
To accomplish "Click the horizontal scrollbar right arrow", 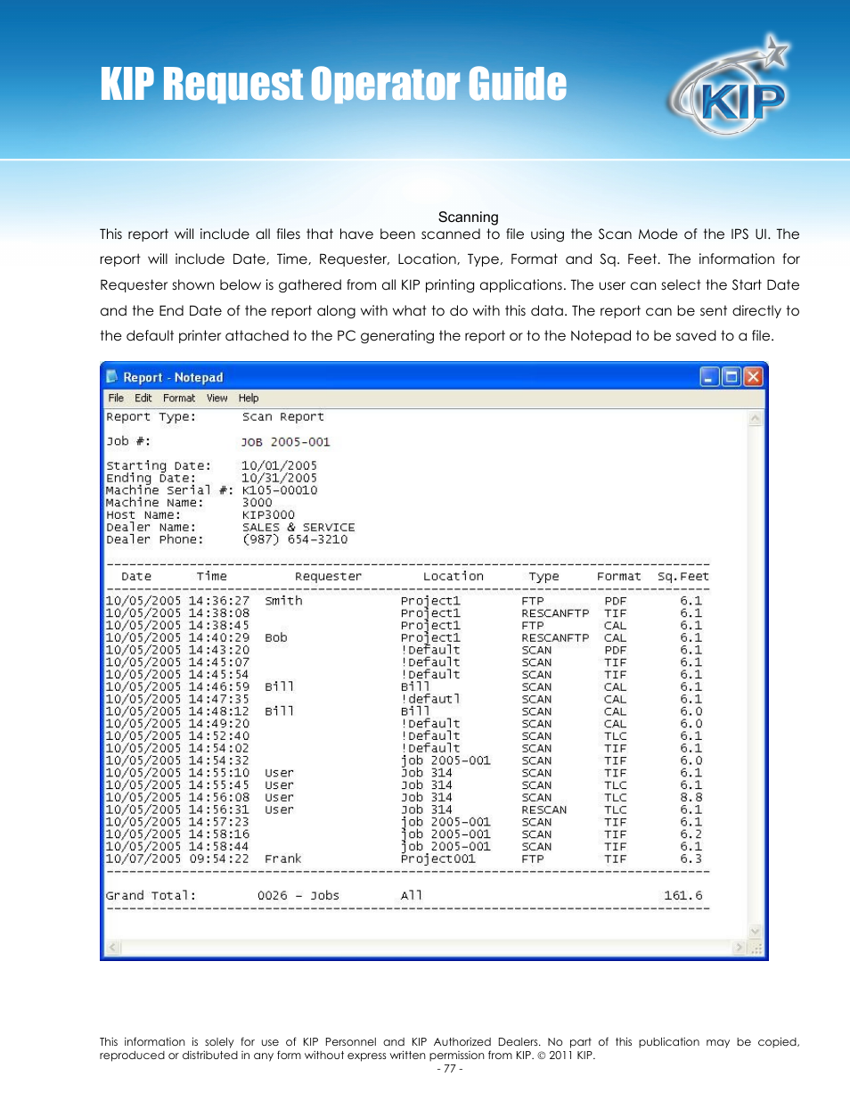I will pos(740,948).
